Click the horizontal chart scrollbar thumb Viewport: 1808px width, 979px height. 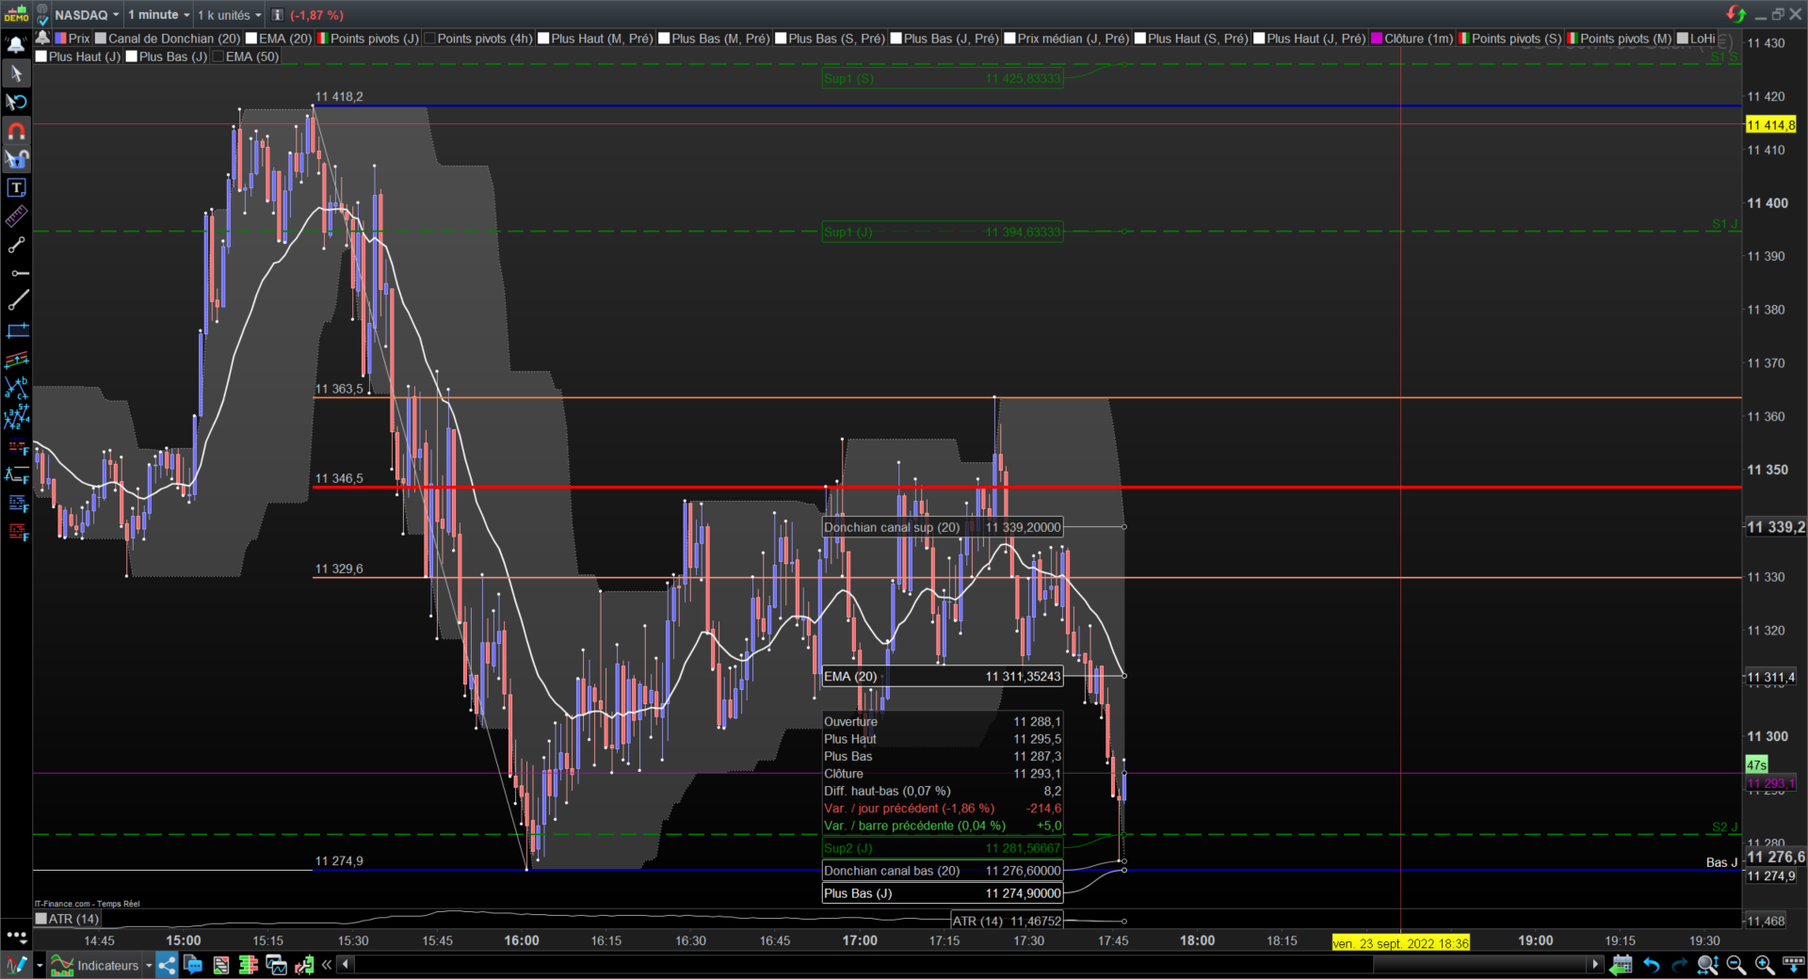click(x=1480, y=964)
